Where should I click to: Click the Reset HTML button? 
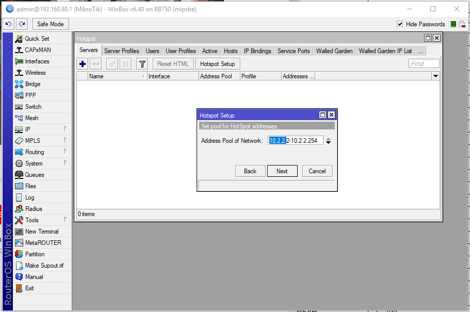(x=173, y=64)
